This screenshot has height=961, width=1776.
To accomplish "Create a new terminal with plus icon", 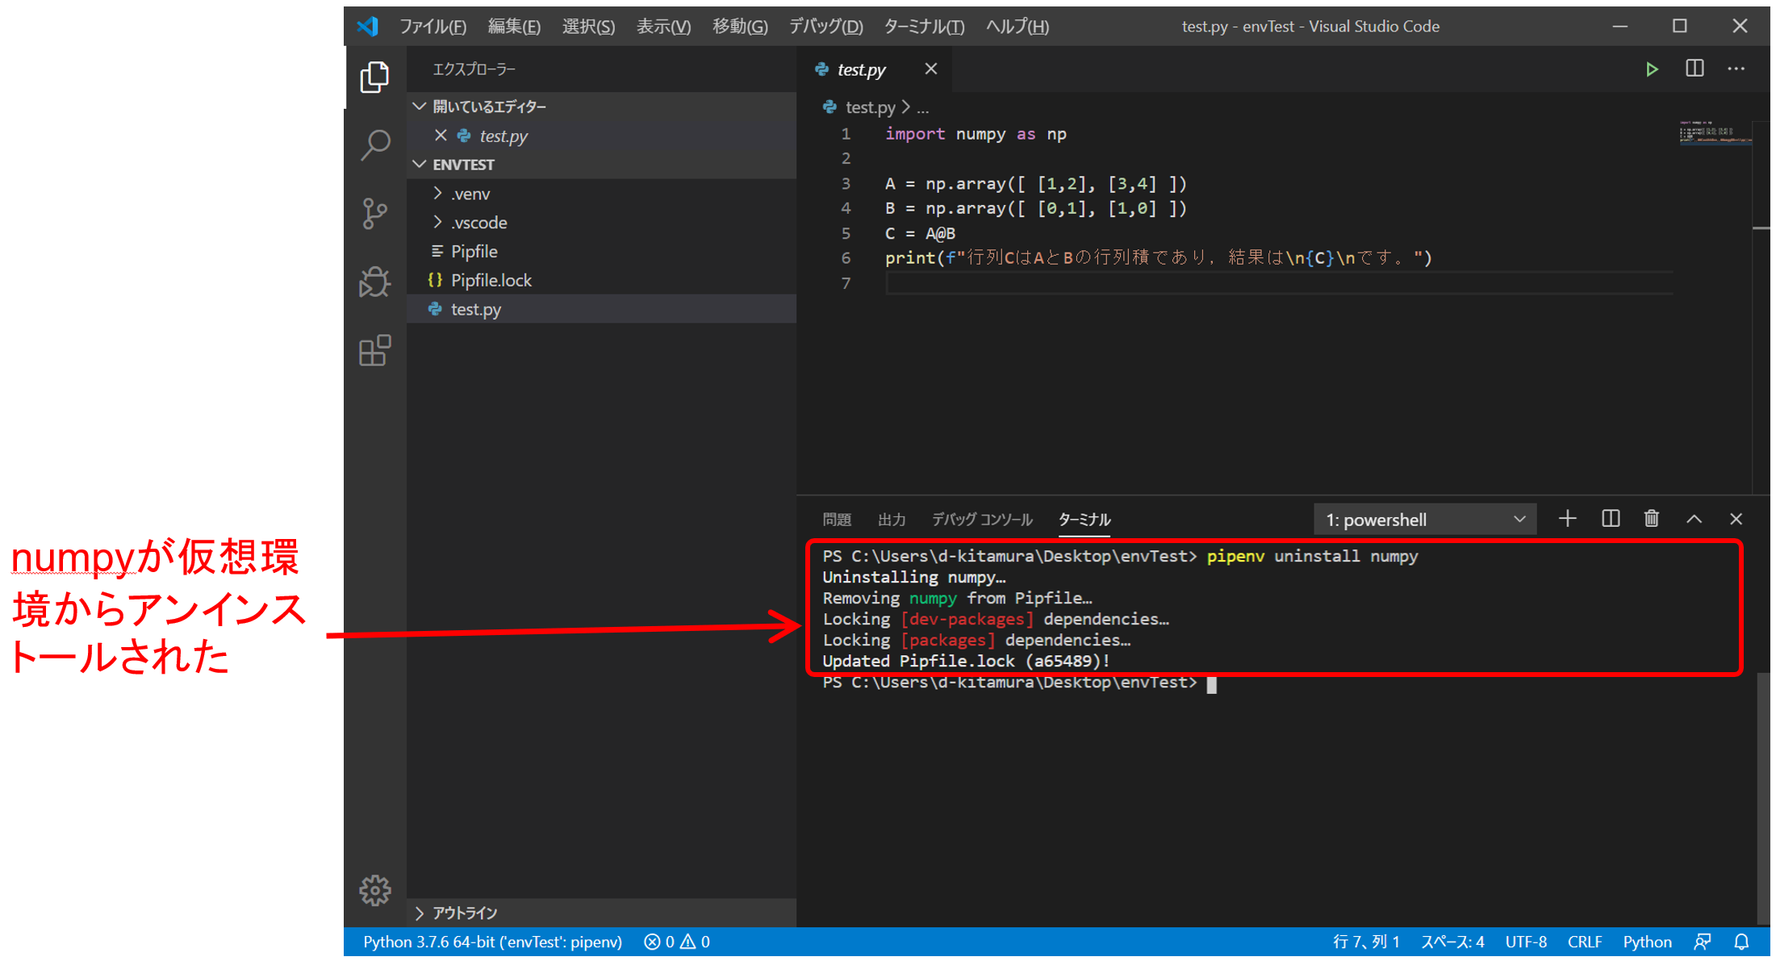I will (x=1567, y=519).
